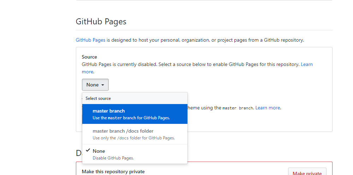Click the monospace 'master branch' text in theme line
The height and width of the screenshot is (175, 353).
tap(238, 108)
